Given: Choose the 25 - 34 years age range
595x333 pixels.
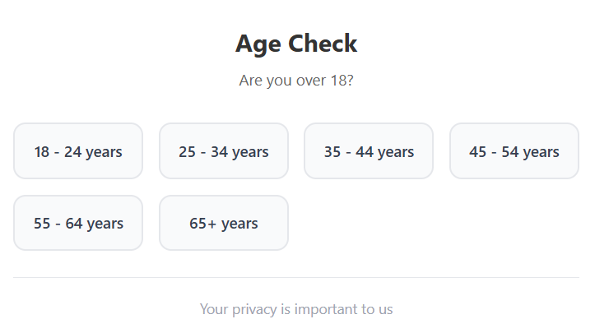Looking at the screenshot, I should [x=224, y=151].
